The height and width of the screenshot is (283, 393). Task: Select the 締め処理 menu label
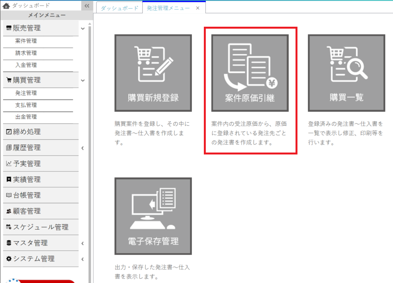[x=27, y=132]
